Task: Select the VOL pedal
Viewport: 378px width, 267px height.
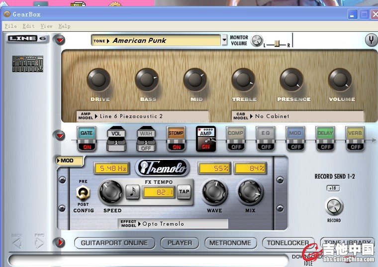Action: [116, 139]
